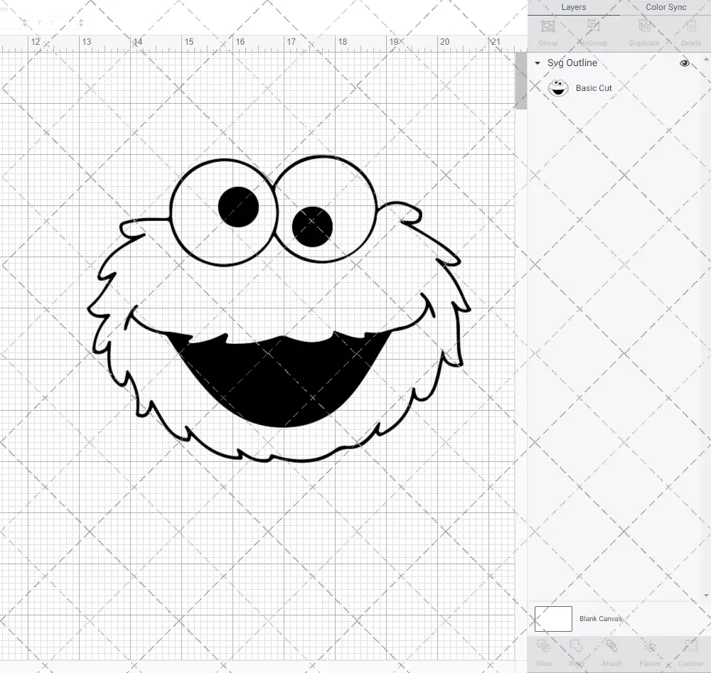Flatten the design
Screen dimensions: 711x673
[650, 652]
